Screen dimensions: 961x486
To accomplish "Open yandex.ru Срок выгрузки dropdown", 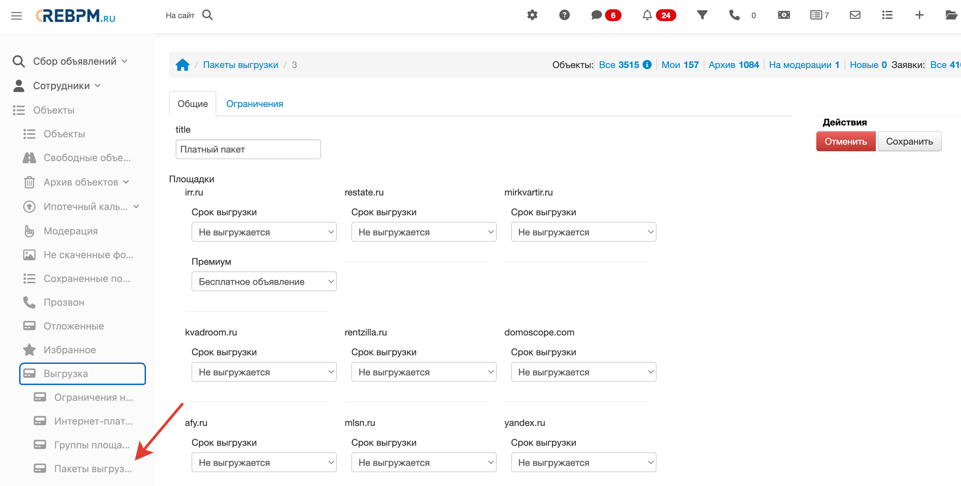I will 584,463.
